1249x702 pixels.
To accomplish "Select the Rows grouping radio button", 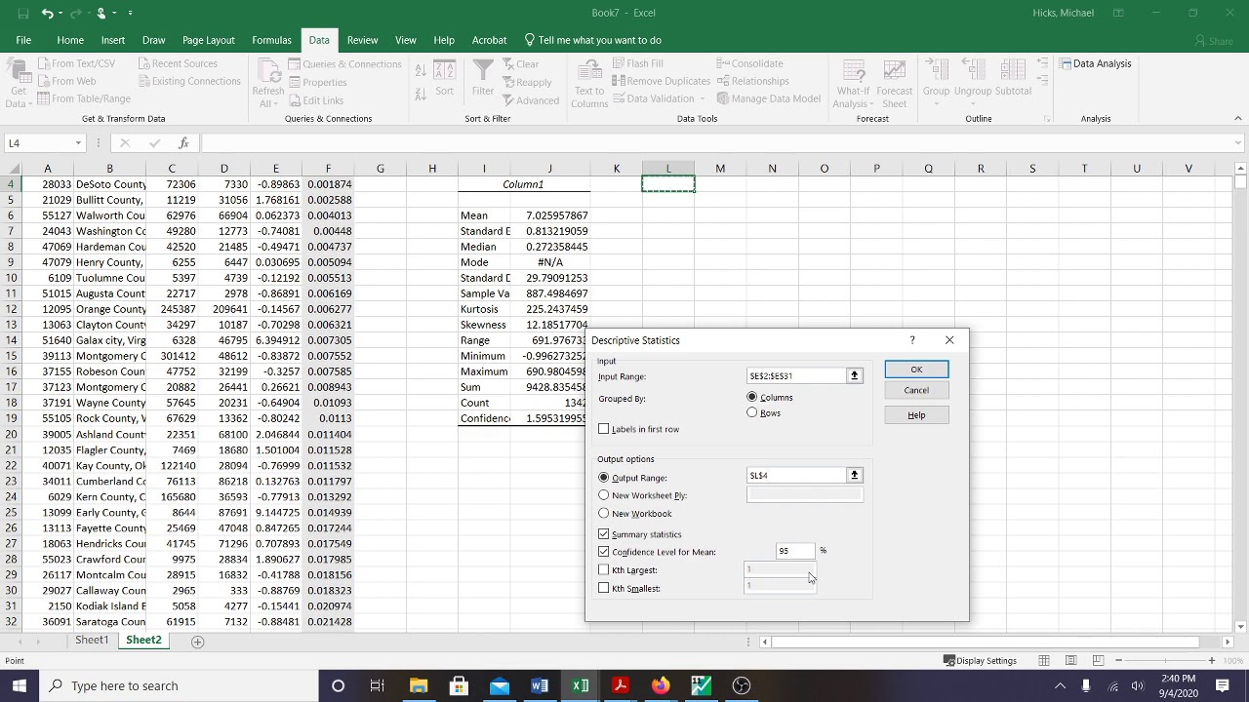I will pyautogui.click(x=751, y=413).
